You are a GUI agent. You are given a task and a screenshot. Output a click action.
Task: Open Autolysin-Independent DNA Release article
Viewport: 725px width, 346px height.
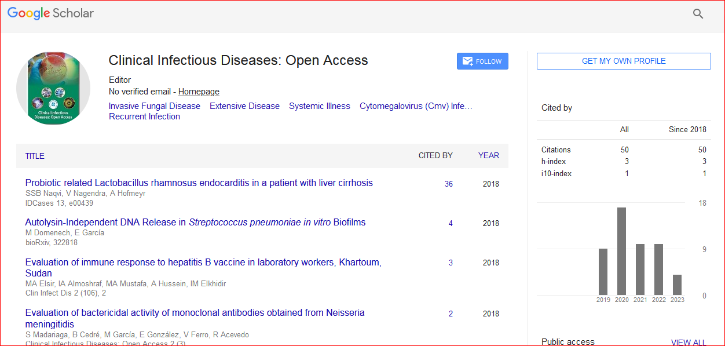[x=195, y=223]
